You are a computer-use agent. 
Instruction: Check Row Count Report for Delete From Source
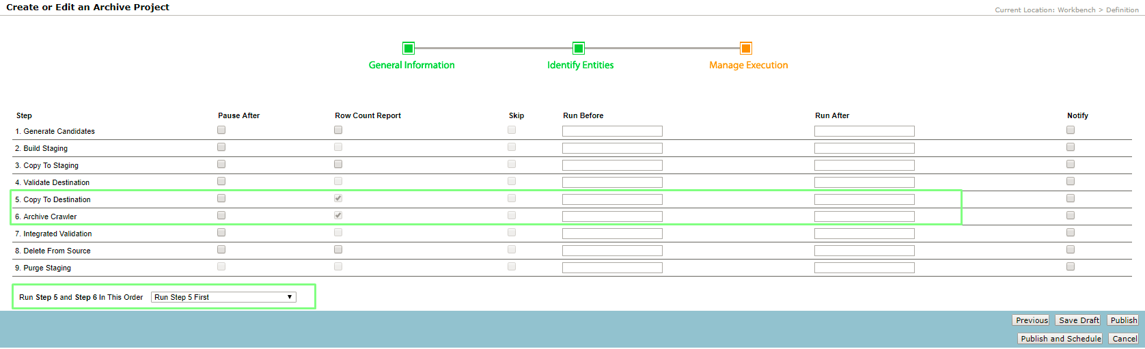pyautogui.click(x=338, y=249)
